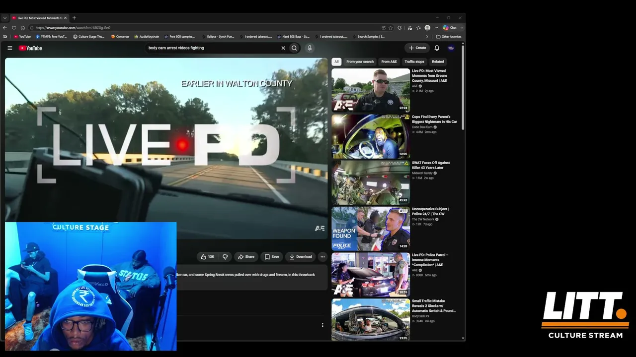The image size is (636, 357).
Task: Open the Free 808 samples bookmark
Action: tap(180, 37)
